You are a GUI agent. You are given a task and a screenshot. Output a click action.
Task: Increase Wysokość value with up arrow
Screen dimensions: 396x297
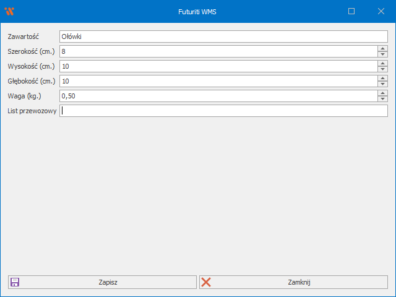[383, 63]
